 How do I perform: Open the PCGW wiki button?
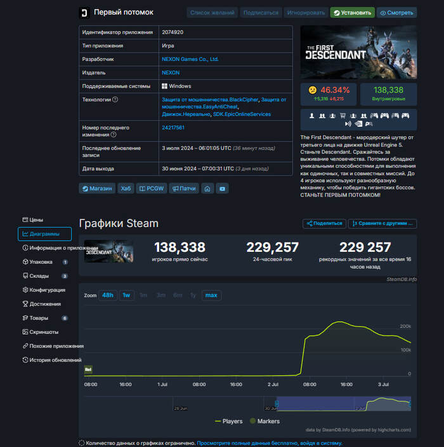[152, 188]
